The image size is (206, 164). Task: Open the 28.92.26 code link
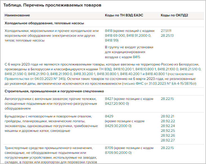coord(167,135)
